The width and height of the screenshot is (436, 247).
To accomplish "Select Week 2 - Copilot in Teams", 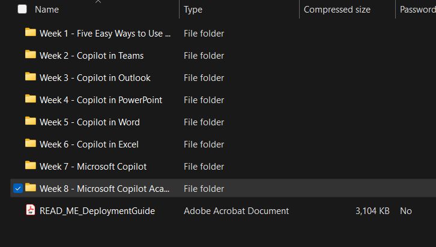I will (x=91, y=56).
